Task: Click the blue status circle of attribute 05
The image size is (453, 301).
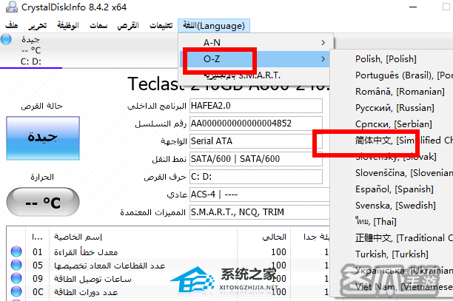Action: tap(16, 265)
